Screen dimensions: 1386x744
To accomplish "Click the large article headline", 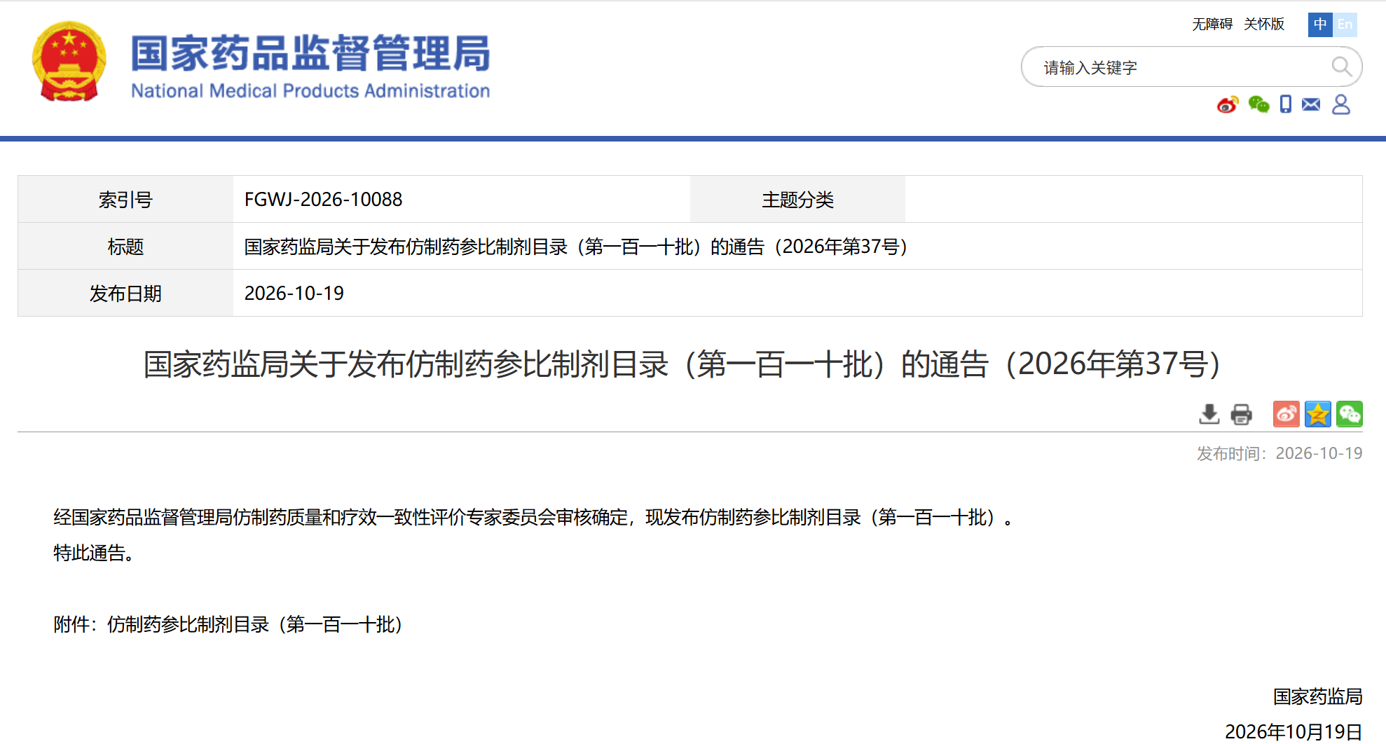I will coord(682,364).
